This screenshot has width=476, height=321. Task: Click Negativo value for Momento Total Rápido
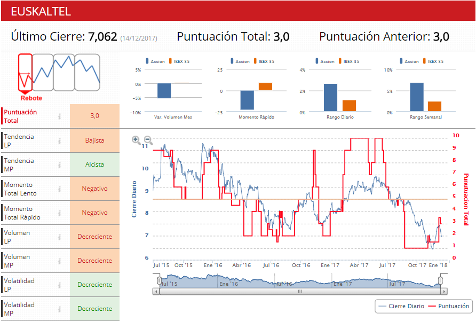coord(94,213)
